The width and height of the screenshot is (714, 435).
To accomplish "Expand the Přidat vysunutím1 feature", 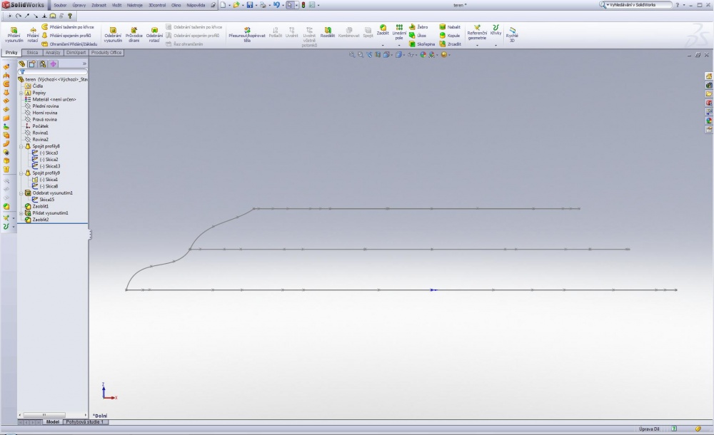I will click(21, 213).
